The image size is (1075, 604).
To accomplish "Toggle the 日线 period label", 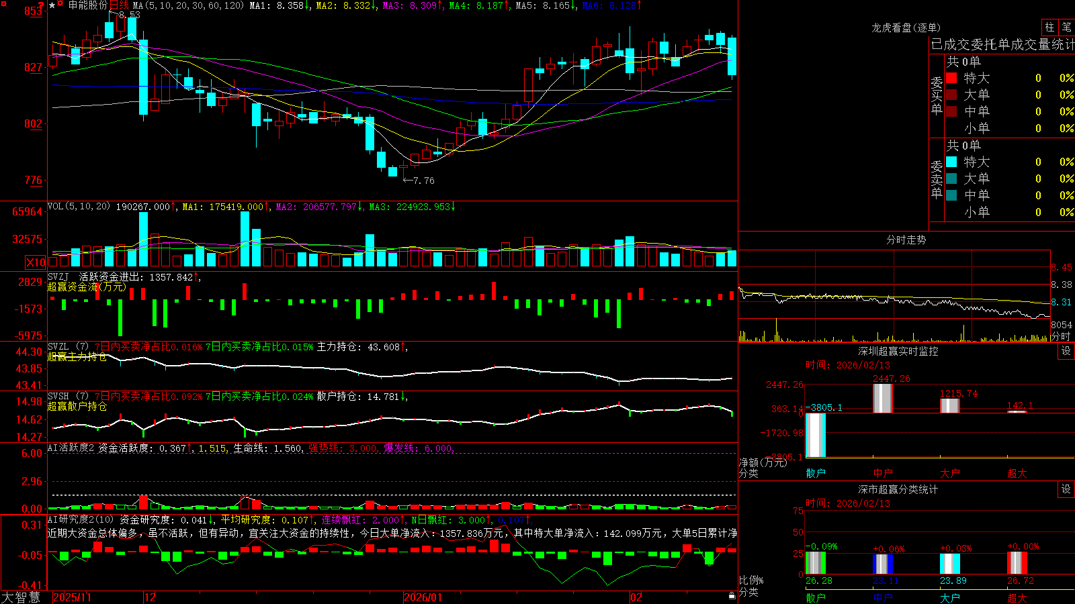I will (x=119, y=5).
